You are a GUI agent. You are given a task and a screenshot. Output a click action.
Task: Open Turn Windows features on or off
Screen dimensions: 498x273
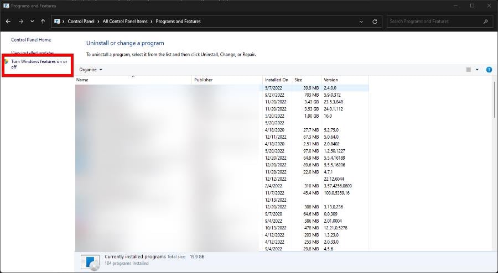point(39,64)
